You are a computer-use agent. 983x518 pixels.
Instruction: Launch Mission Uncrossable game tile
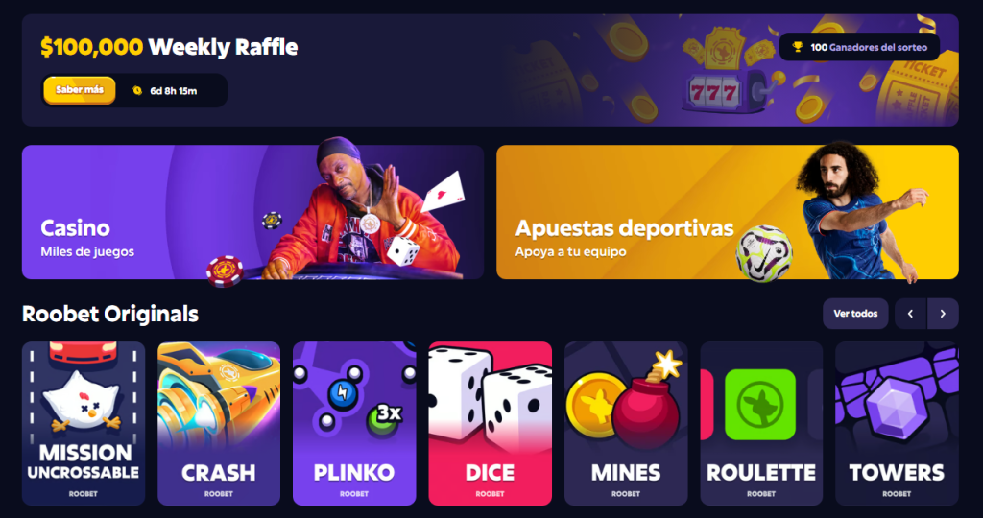[x=84, y=423]
